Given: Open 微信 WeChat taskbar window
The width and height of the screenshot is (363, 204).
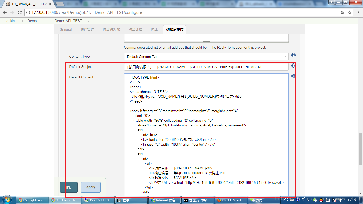Looking at the screenshot, I should 264,200.
